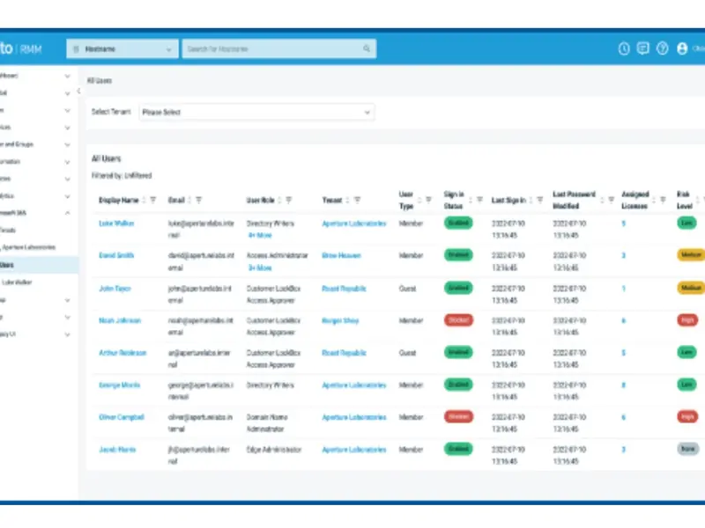
Task: Filter the User Role column
Action: [x=289, y=200]
